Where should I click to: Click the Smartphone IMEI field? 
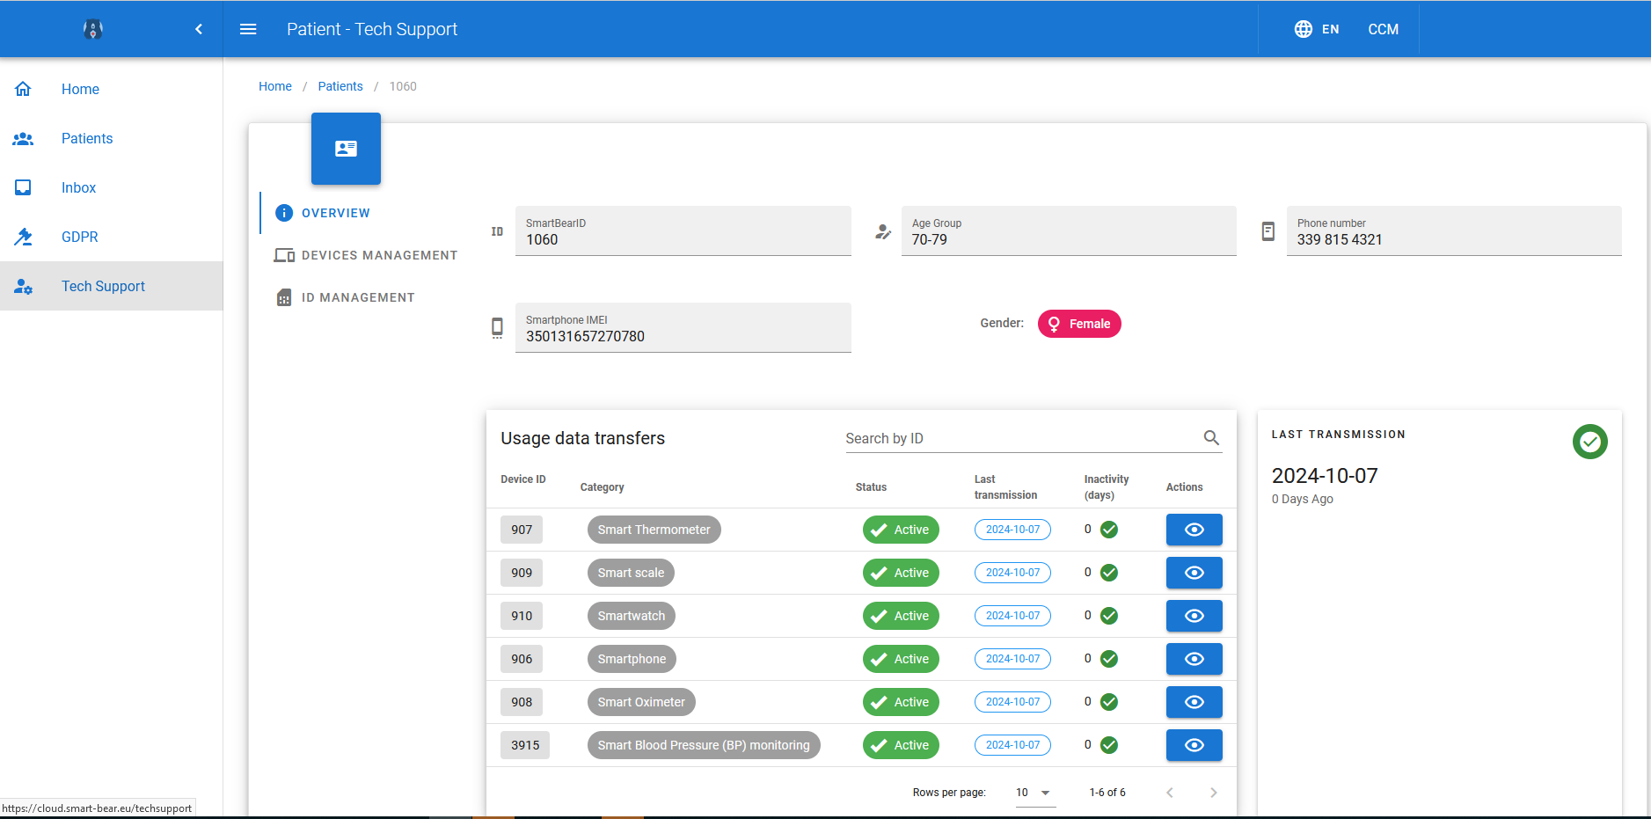click(683, 328)
